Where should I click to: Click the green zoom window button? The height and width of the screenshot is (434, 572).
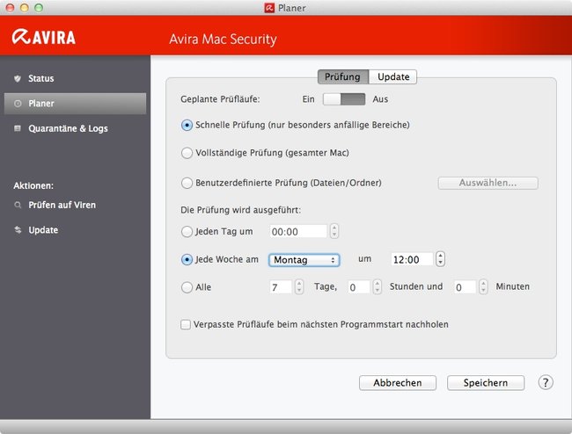pos(39,8)
